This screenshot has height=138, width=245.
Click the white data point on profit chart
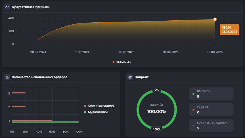[x=215, y=19]
